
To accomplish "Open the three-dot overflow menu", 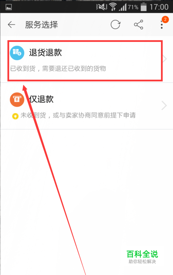I will click(x=162, y=25).
